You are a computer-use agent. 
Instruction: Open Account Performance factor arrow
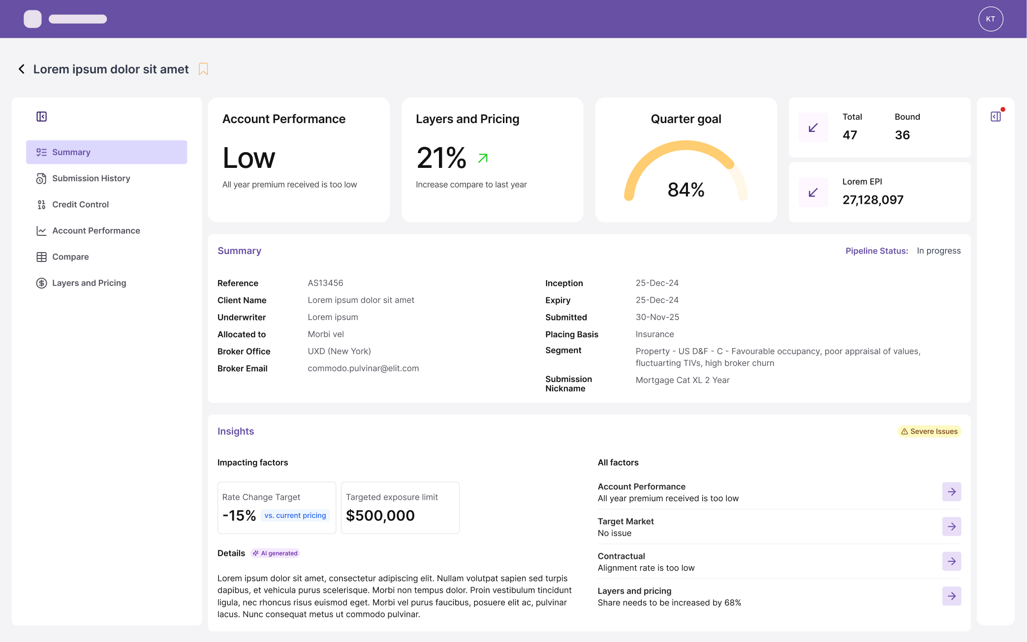(951, 492)
